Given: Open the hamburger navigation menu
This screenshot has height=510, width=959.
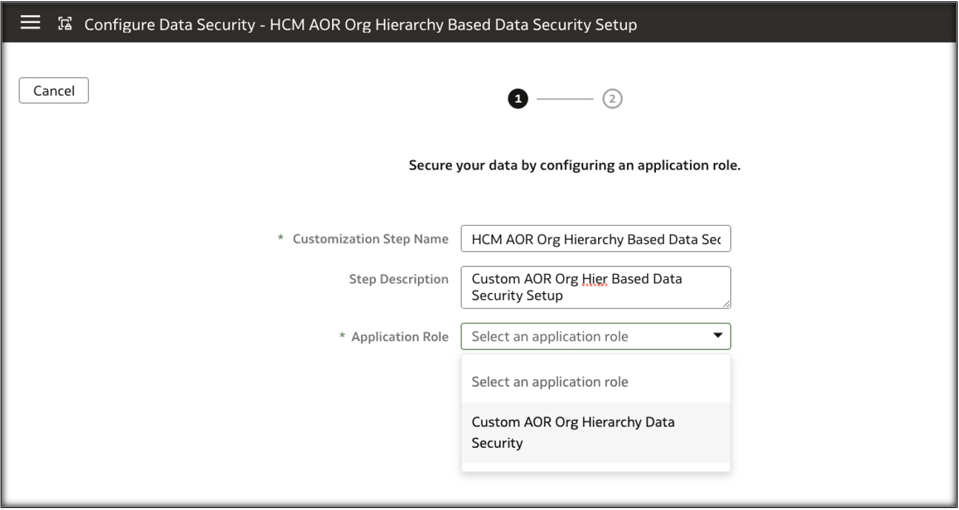Looking at the screenshot, I should click(30, 24).
